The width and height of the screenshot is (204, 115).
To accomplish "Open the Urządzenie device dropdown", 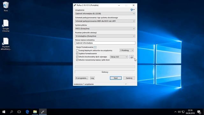I will pyautogui.click(x=105, y=13).
